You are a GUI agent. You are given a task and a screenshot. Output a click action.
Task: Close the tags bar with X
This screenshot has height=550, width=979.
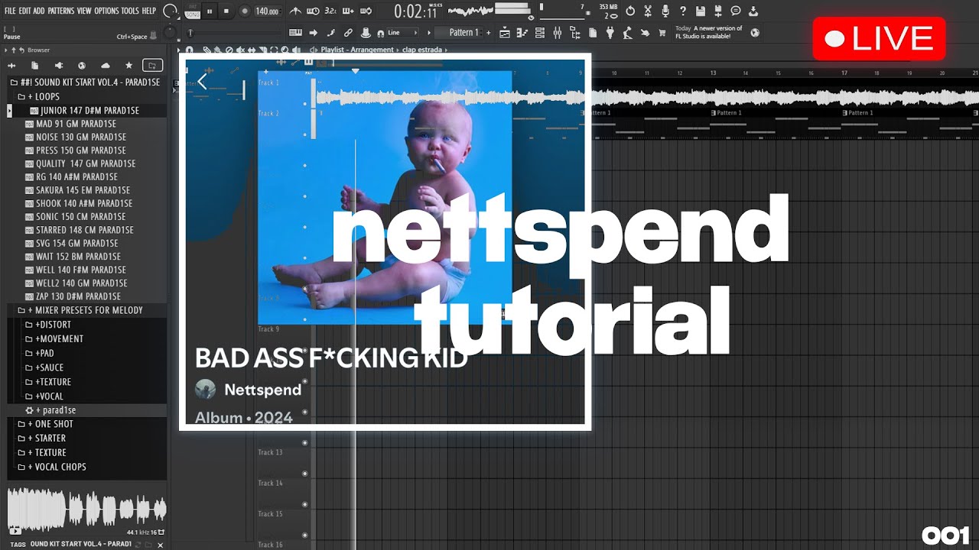[x=160, y=545]
